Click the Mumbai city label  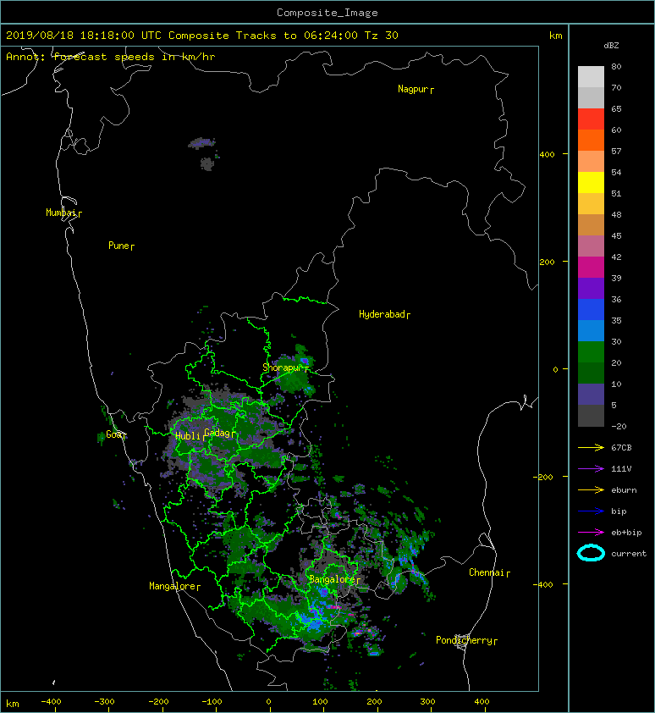click(61, 213)
